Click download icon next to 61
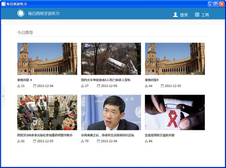The image size is (226, 168). pyautogui.click(x=19, y=141)
